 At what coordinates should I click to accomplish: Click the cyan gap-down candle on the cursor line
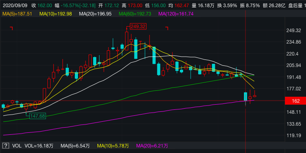point(246,97)
